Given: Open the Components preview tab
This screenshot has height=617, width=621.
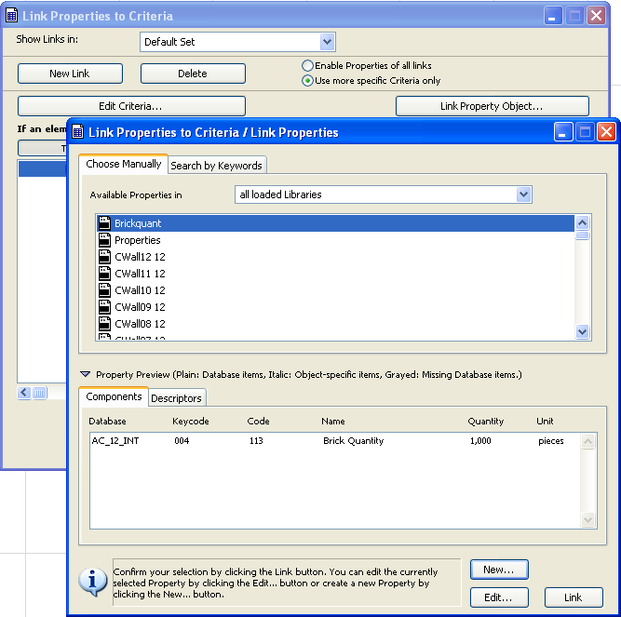Looking at the screenshot, I should click(114, 396).
